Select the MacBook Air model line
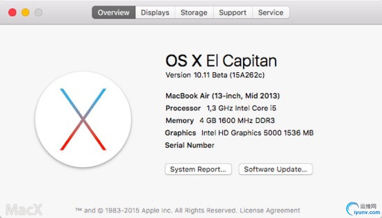 tap(223, 96)
